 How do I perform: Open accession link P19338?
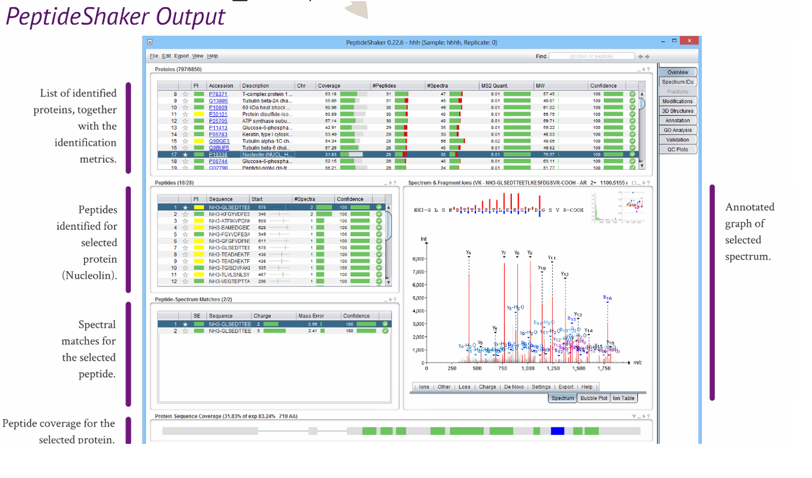[218, 154]
